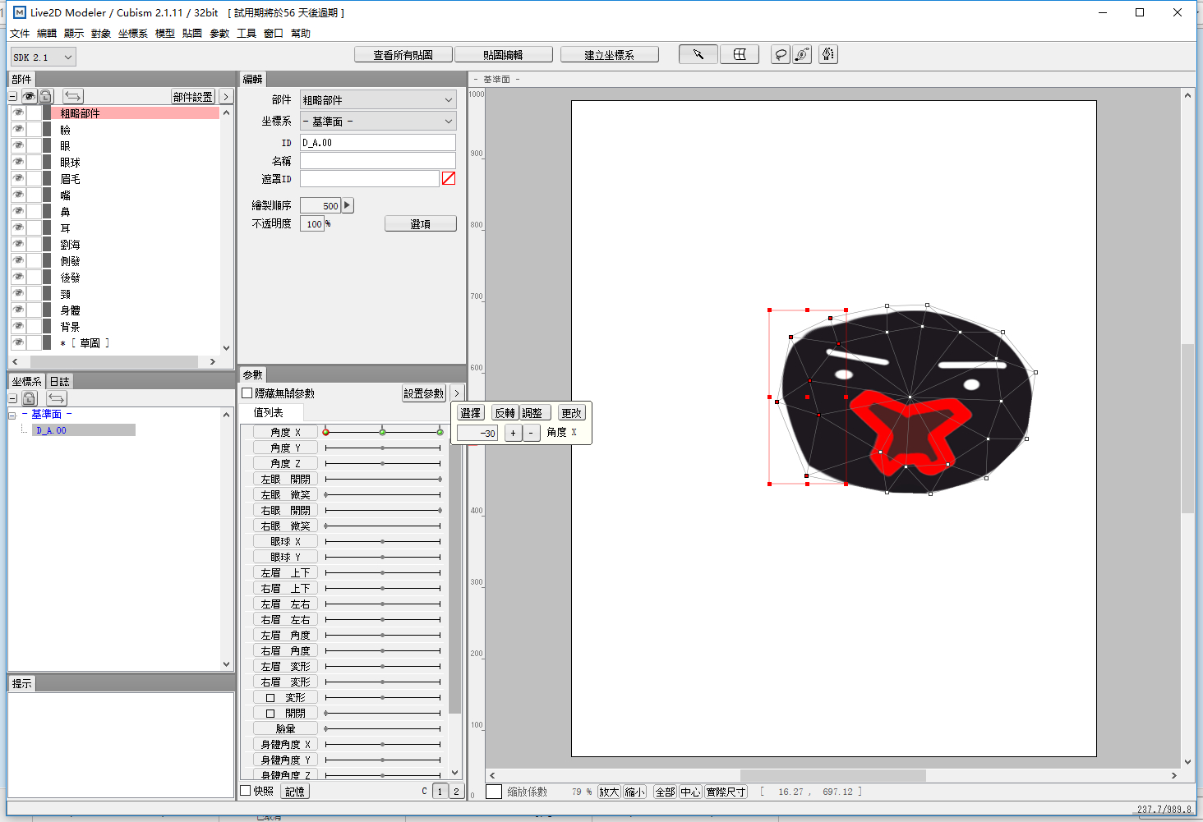The image size is (1203, 822).
Task: Click the 不透明度 value field showing 100
Action: [x=312, y=223]
